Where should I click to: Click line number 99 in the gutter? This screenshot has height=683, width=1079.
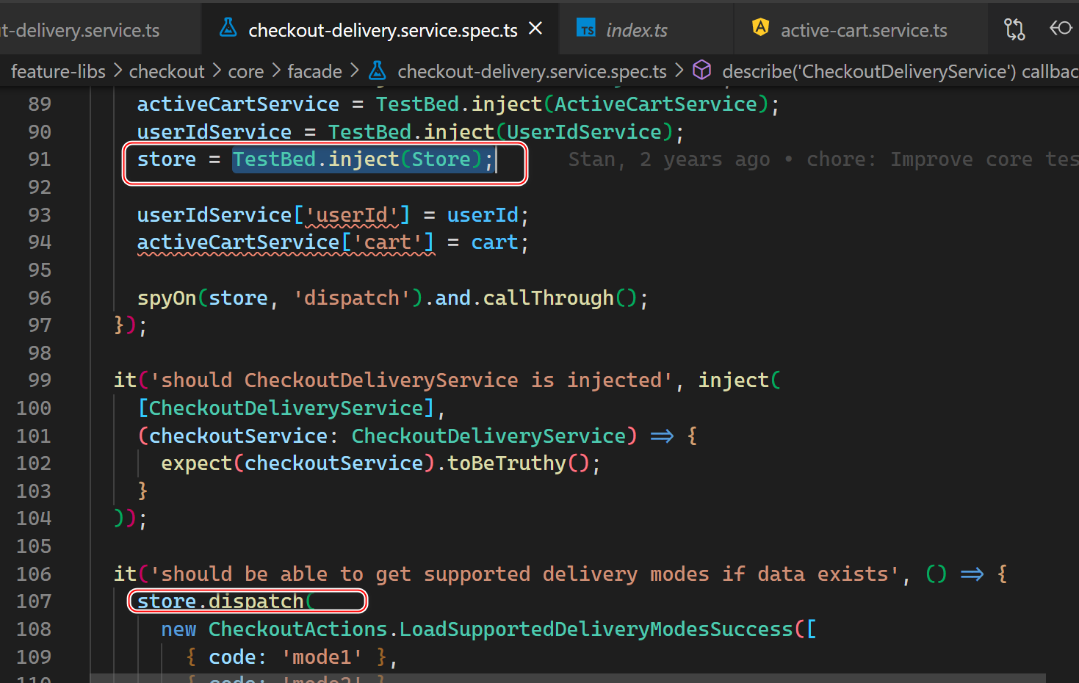pyautogui.click(x=40, y=380)
